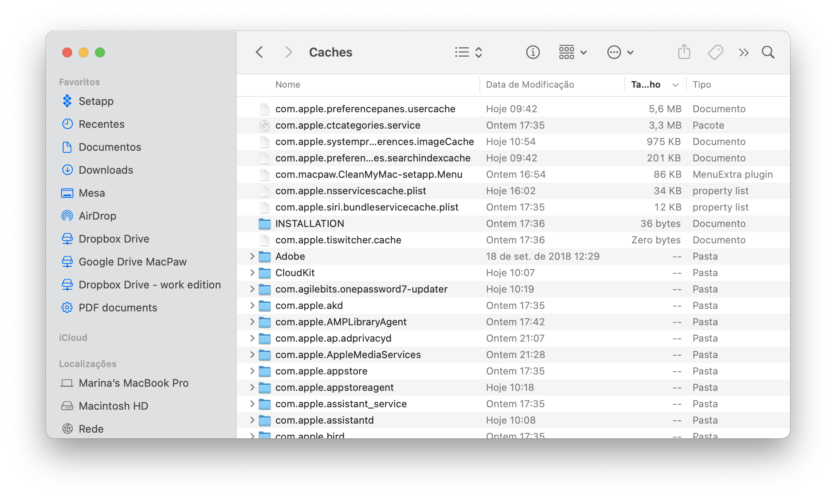
Task: Select the Search icon in toolbar
Action: [770, 52]
